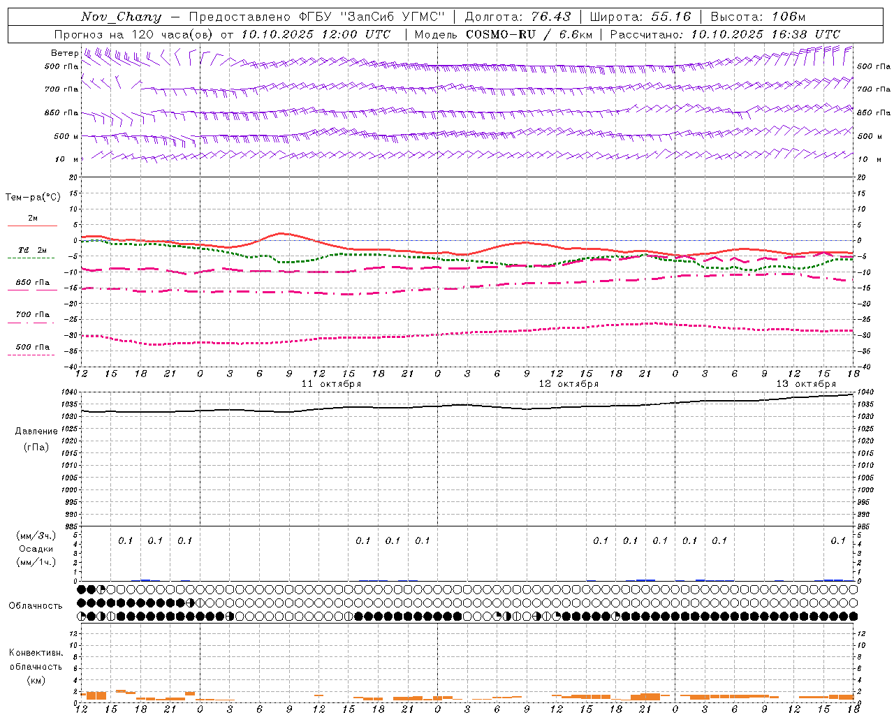This screenshot has height=715, width=894.
Task: Click the 'Модель COSMO-RU / 6.6км' text
Action: click(504, 34)
